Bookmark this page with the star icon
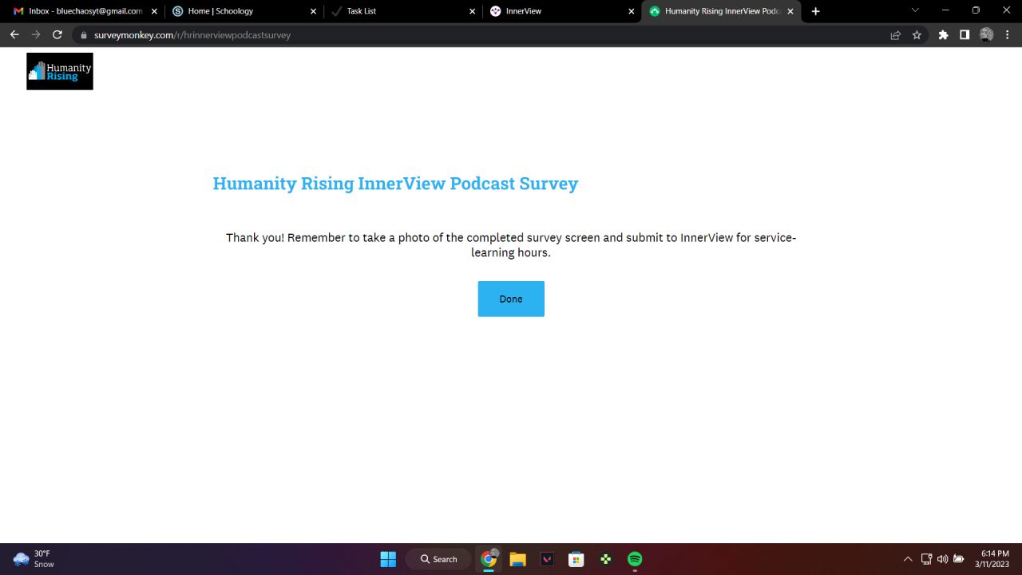 point(917,35)
